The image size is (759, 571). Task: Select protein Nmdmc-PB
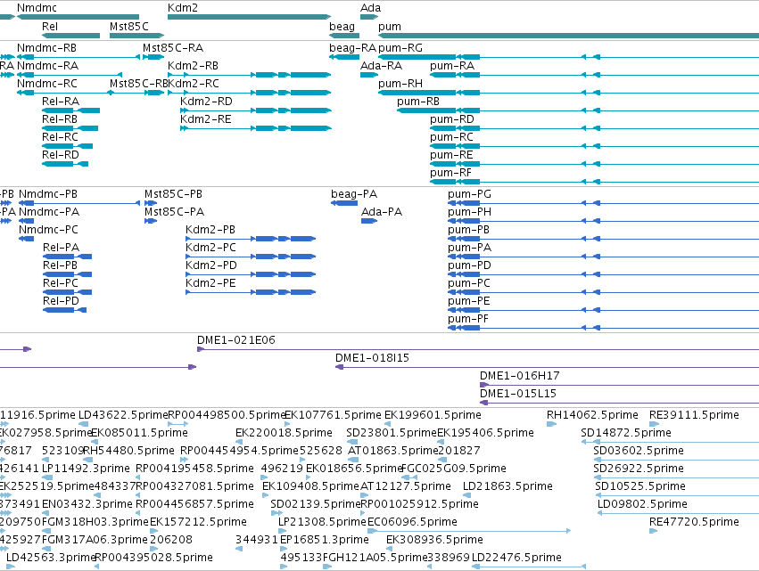click(x=79, y=203)
